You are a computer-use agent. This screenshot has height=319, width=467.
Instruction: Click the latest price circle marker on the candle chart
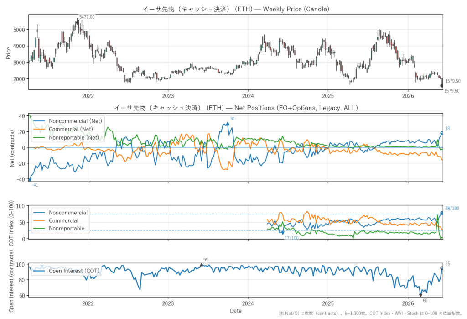click(x=441, y=85)
